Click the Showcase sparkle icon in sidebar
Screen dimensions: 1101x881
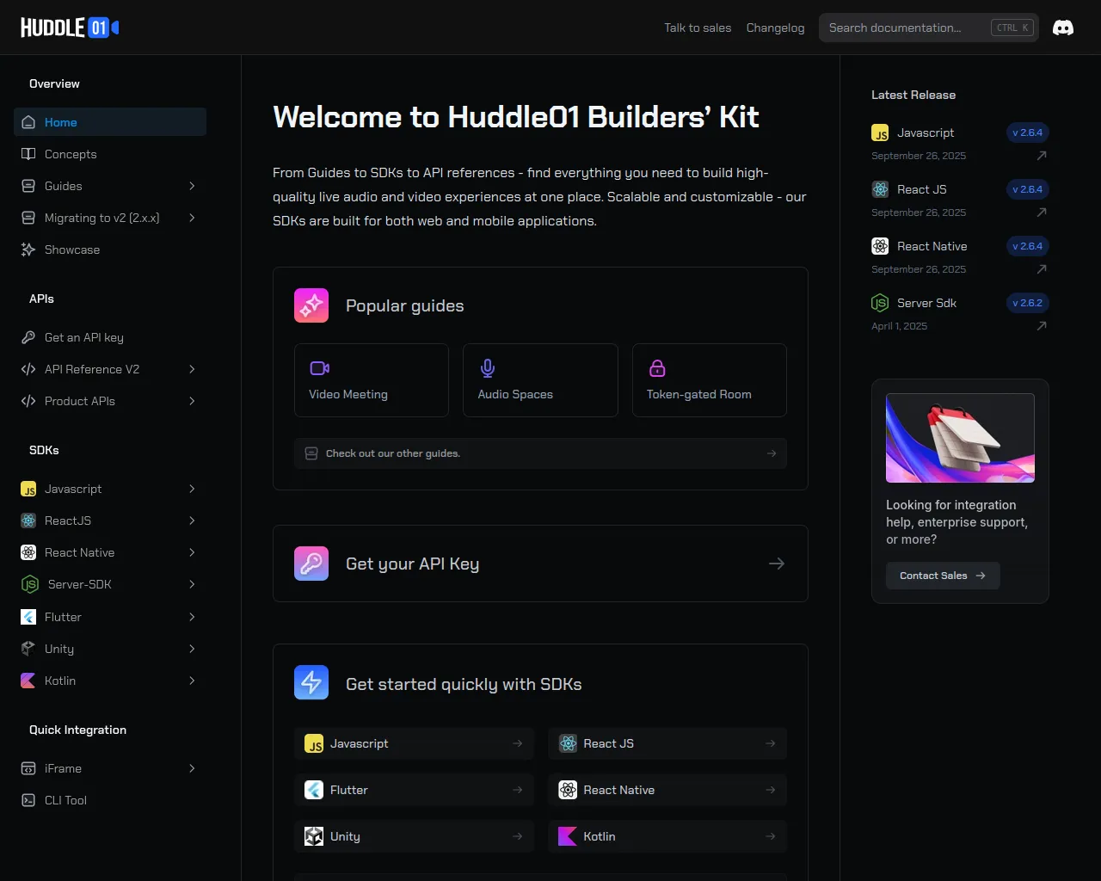pyautogui.click(x=28, y=250)
